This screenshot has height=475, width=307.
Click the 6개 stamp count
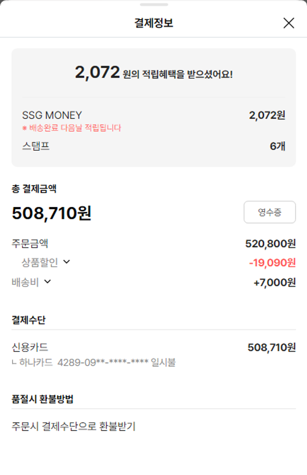(277, 146)
